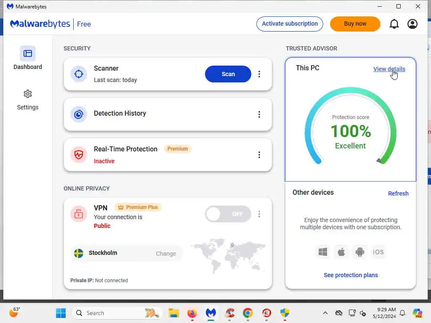Viewport: 431px width, 323px height.
Task: Click the Scanner crosshair icon
Action: coord(79,74)
